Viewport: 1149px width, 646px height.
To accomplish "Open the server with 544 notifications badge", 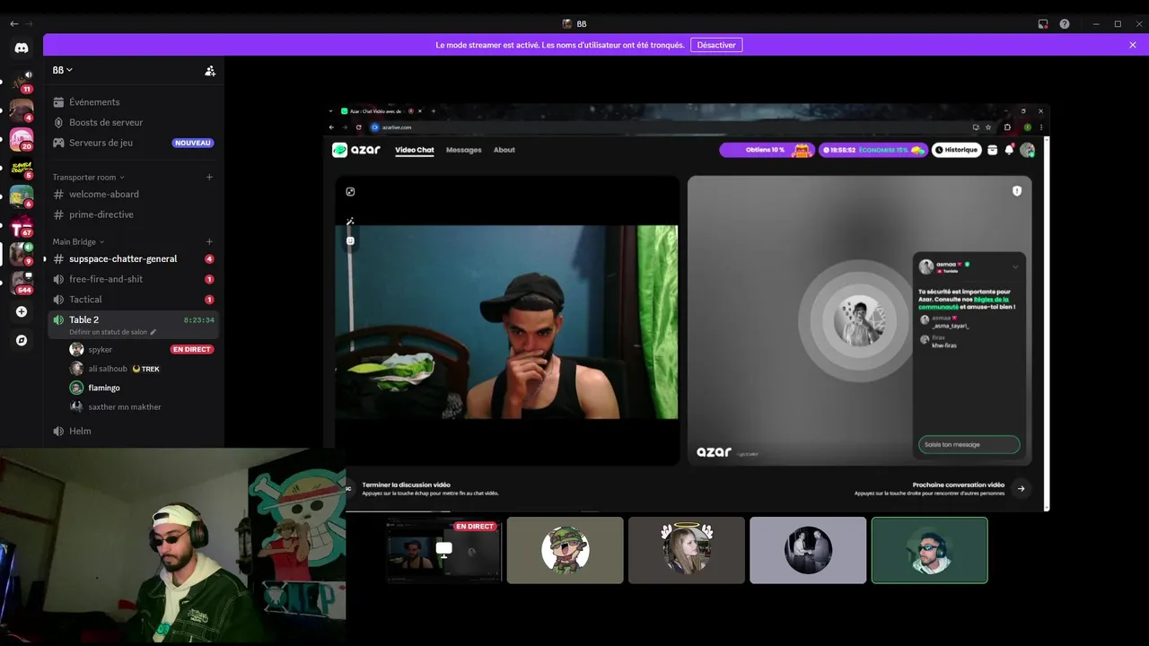I will coord(22,283).
